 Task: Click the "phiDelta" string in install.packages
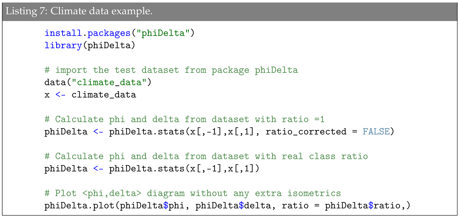[x=165, y=33]
